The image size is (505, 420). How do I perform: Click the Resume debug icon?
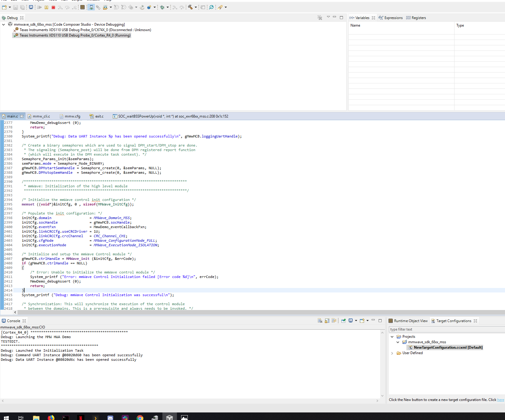coord(39,7)
